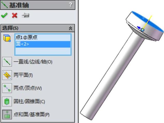
Task: Choose the 两平面 axis method icon
Action: [x=7, y=75]
